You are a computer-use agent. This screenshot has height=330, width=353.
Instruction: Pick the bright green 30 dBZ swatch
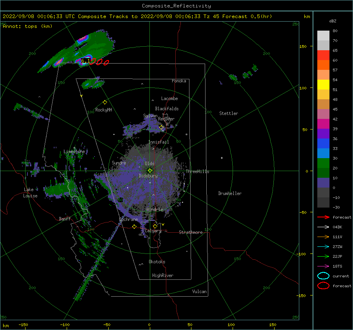(323, 163)
